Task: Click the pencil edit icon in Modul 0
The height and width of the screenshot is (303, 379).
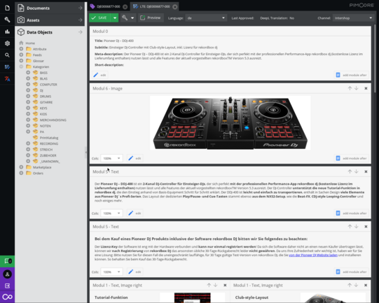Action: point(96,75)
